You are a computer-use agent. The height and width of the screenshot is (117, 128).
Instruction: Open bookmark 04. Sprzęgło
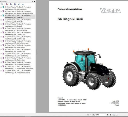point(18,25)
